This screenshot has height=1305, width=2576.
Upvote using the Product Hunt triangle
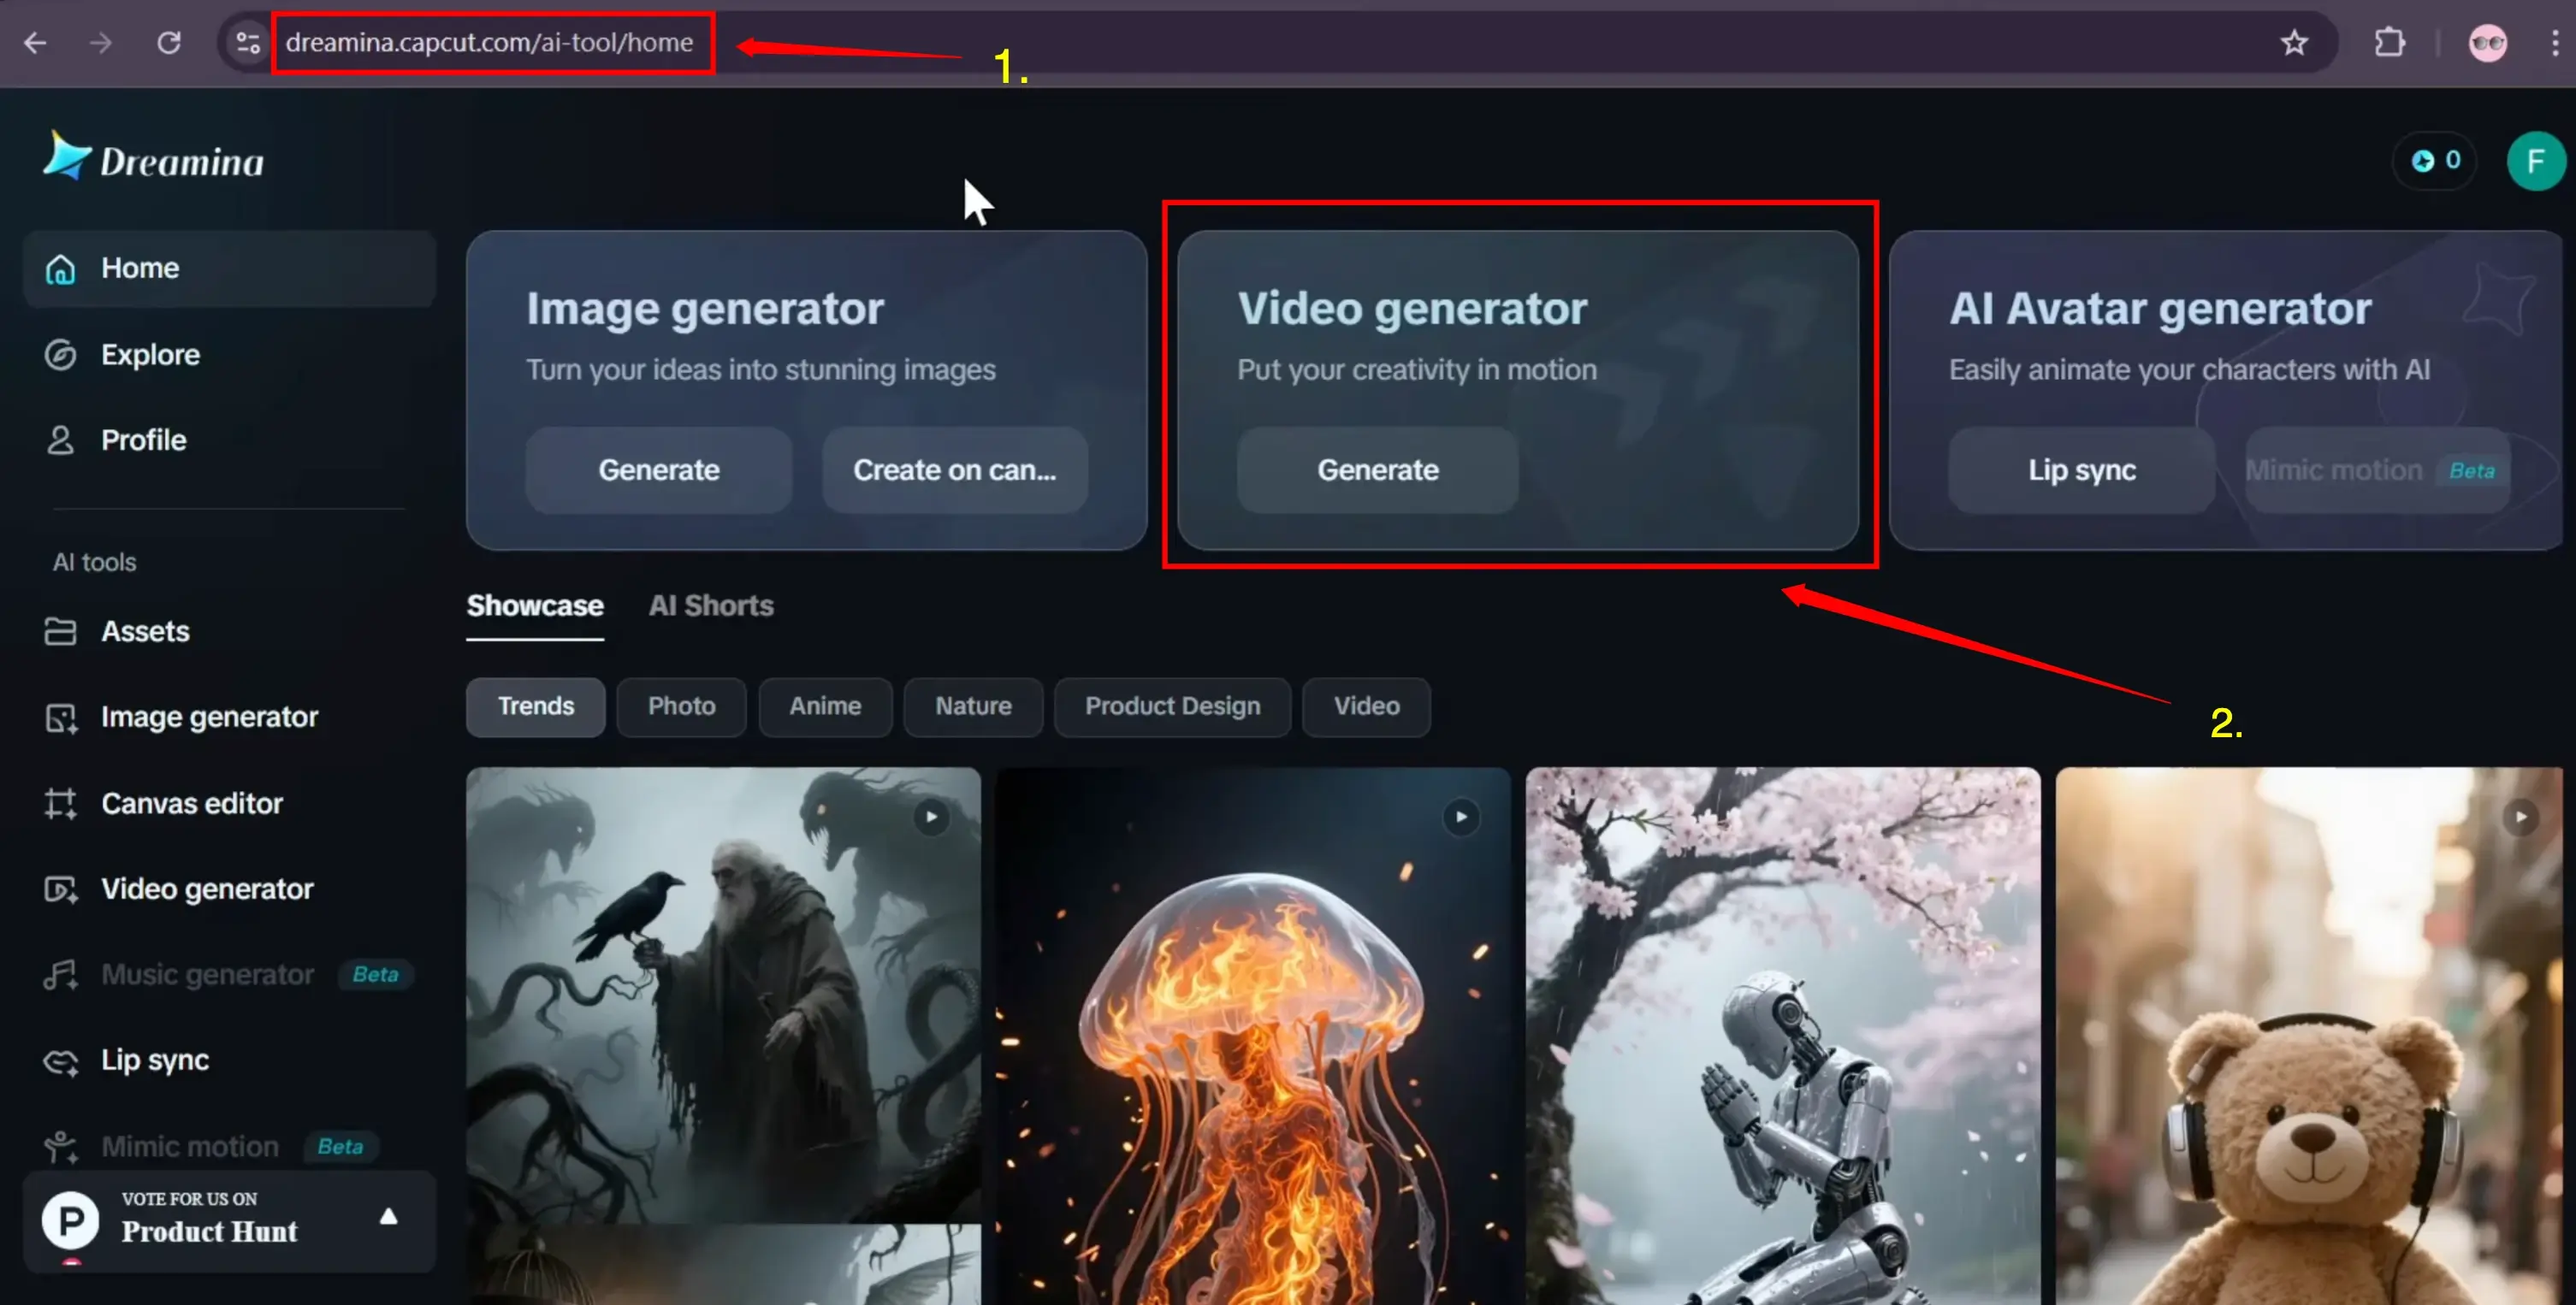click(x=388, y=1216)
